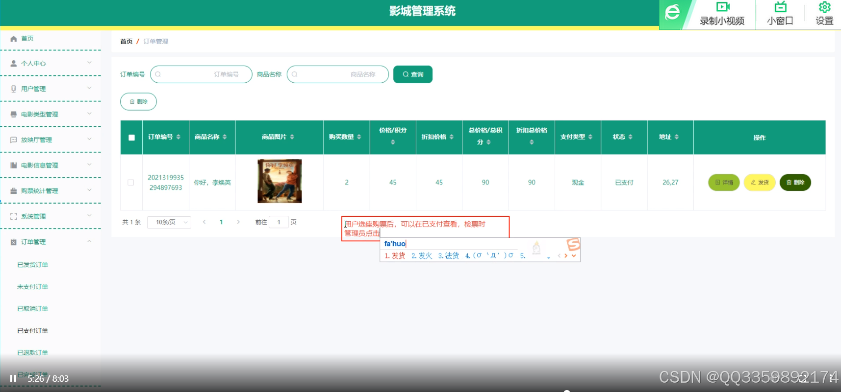Image resolution: width=841 pixels, height=392 pixels.
Task: Expand the 电影类型管理 menu chevron
Action: (89, 114)
